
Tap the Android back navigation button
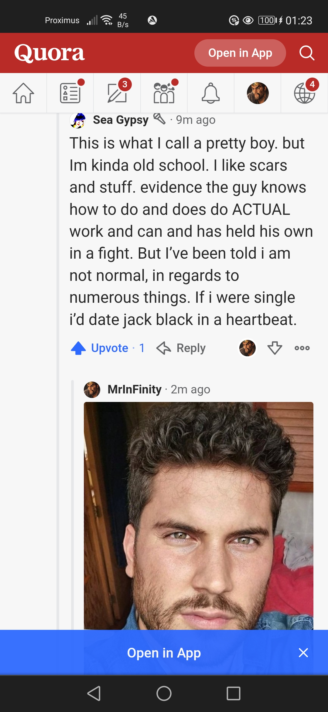coord(94,693)
